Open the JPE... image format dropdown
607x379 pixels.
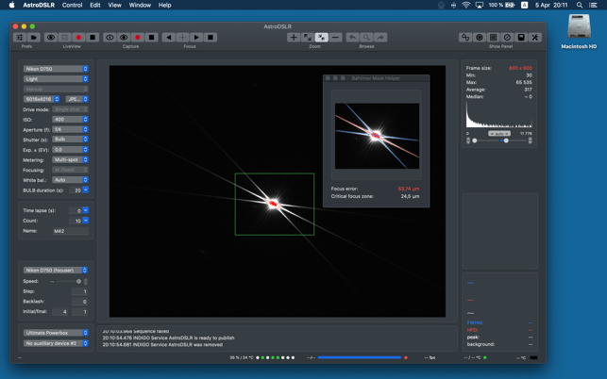click(77, 99)
